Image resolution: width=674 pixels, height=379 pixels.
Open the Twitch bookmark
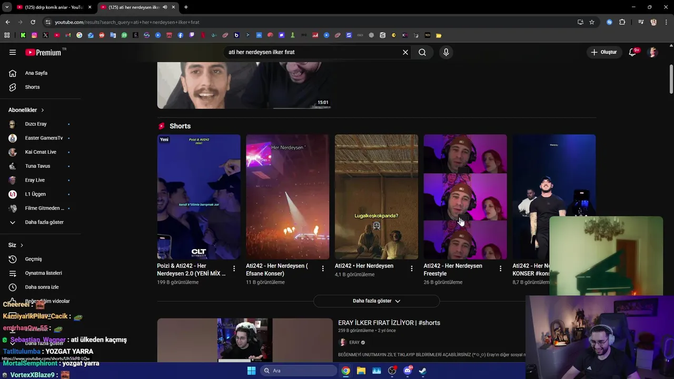(x=192, y=35)
